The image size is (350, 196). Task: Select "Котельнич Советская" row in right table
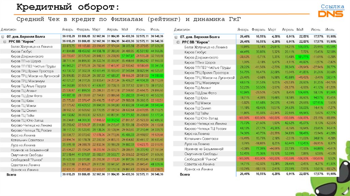tap(255, 139)
